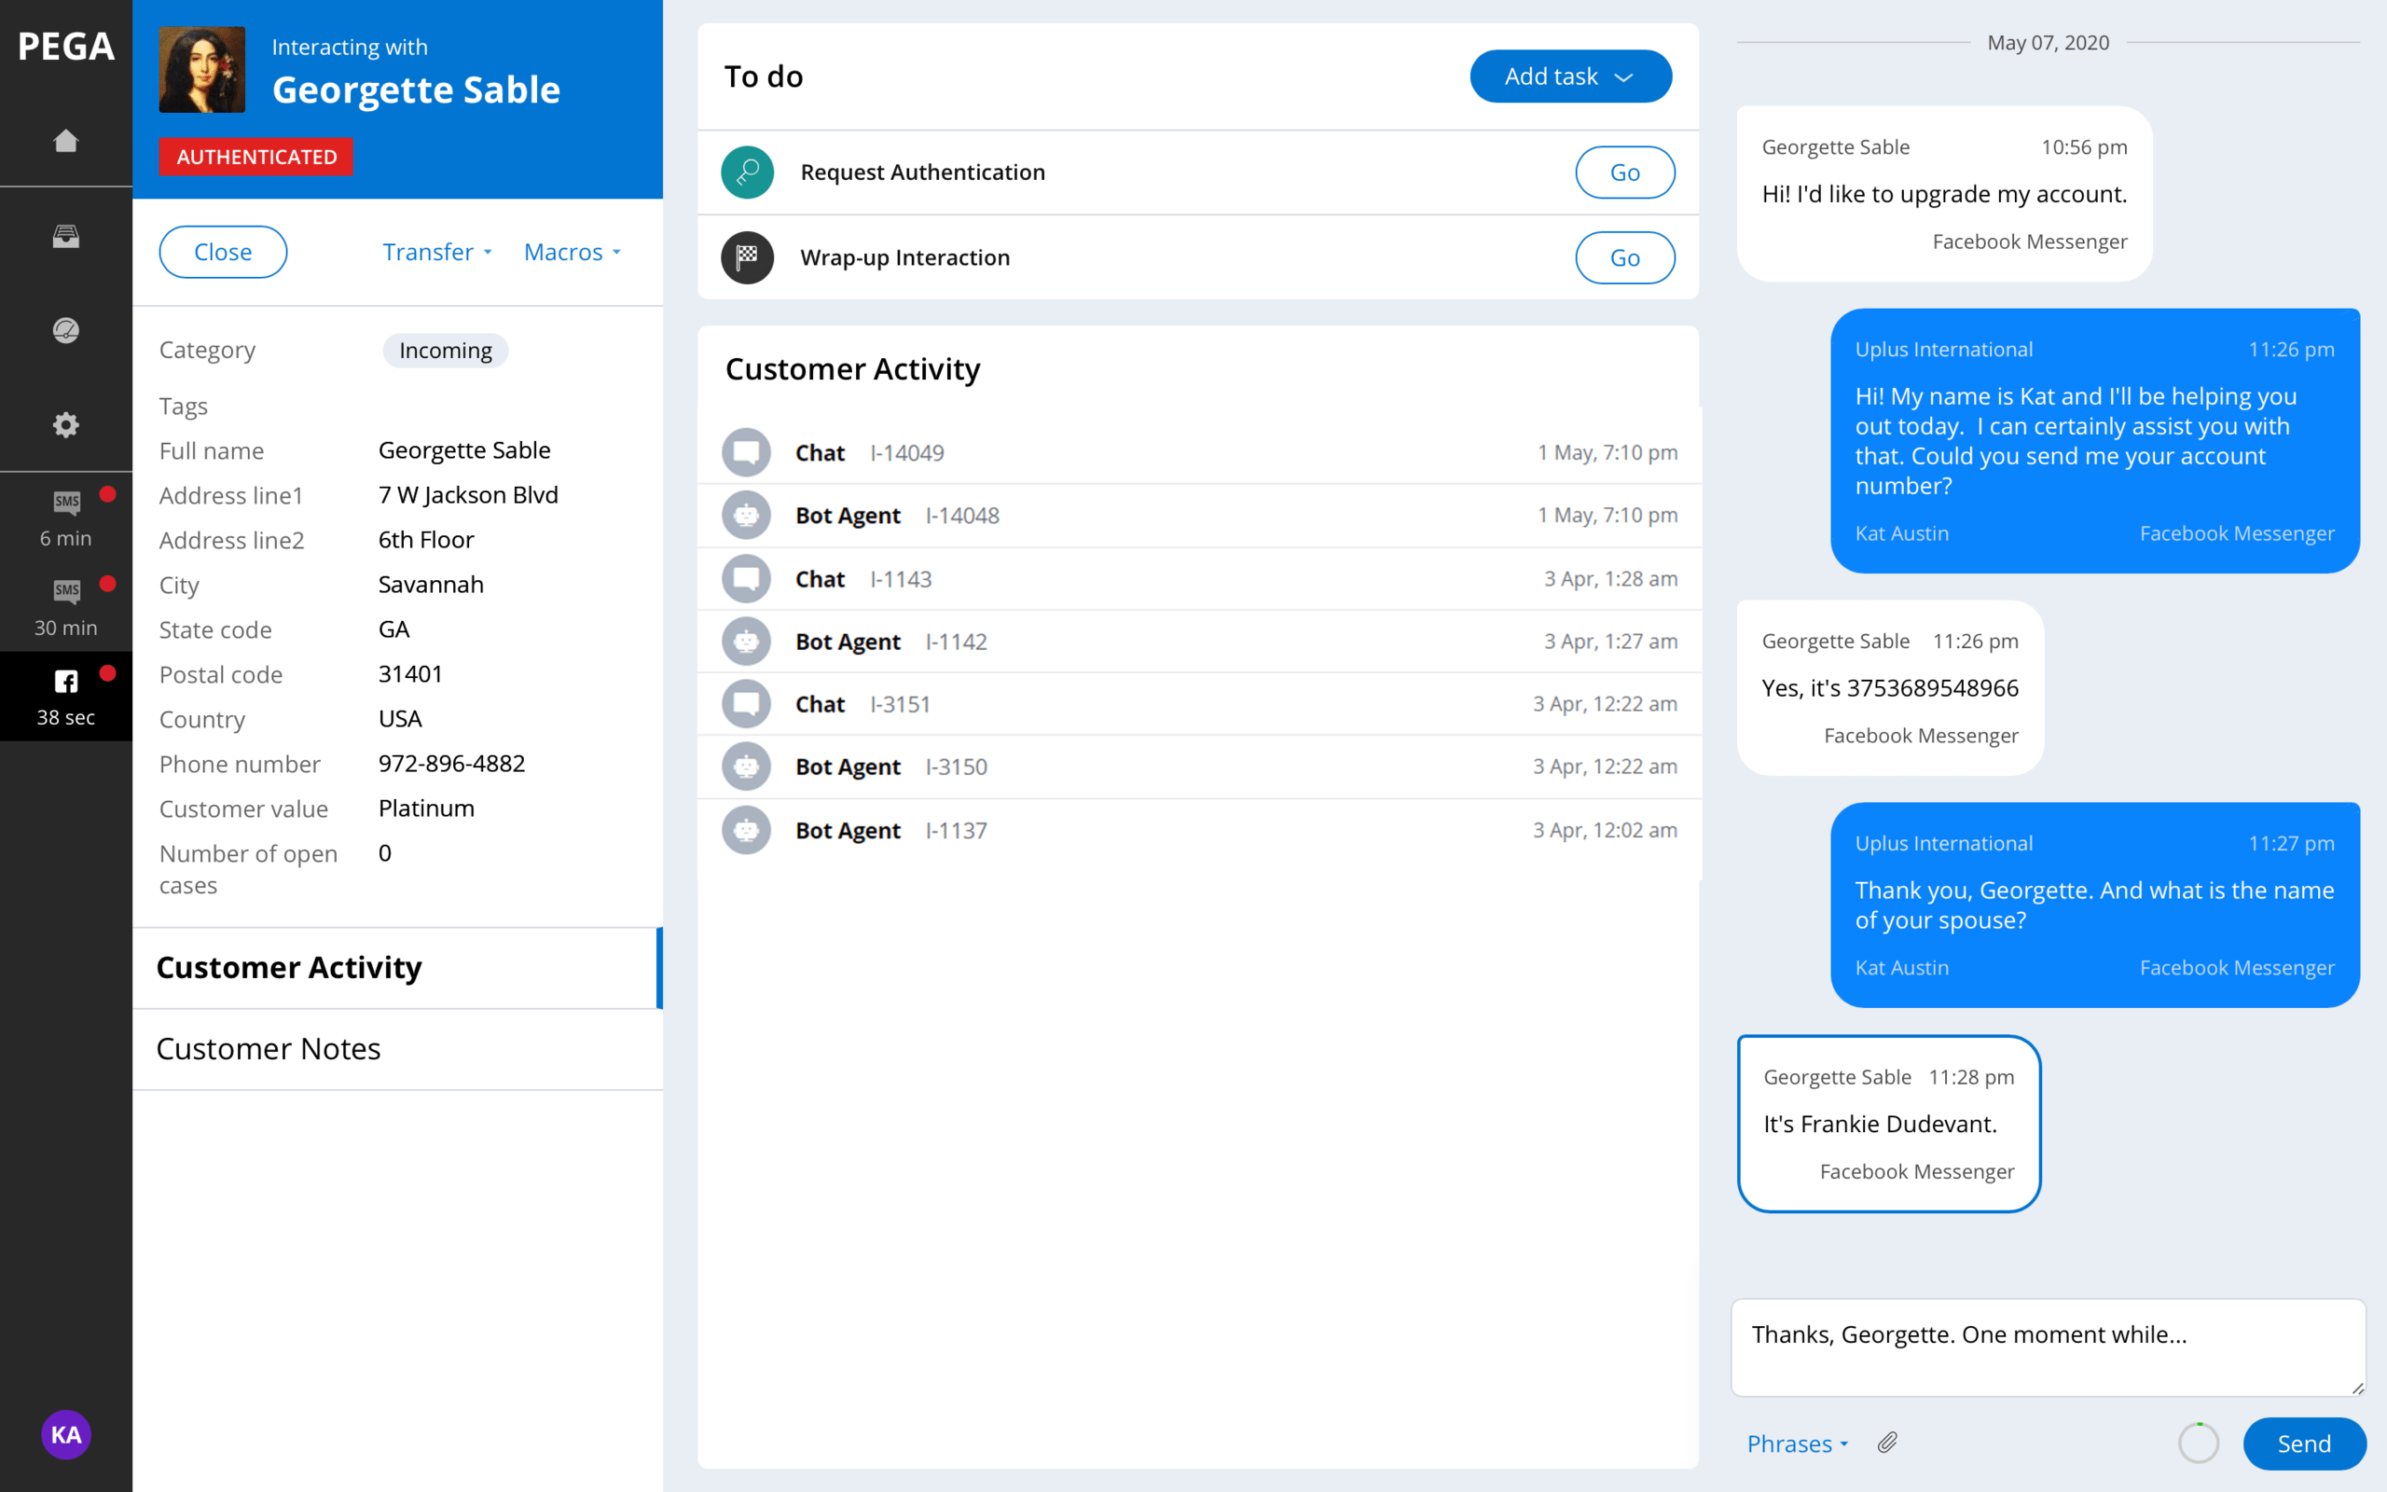Switch to the 30 min SMS conversation
The width and height of the screenshot is (2387, 1492).
click(66, 607)
